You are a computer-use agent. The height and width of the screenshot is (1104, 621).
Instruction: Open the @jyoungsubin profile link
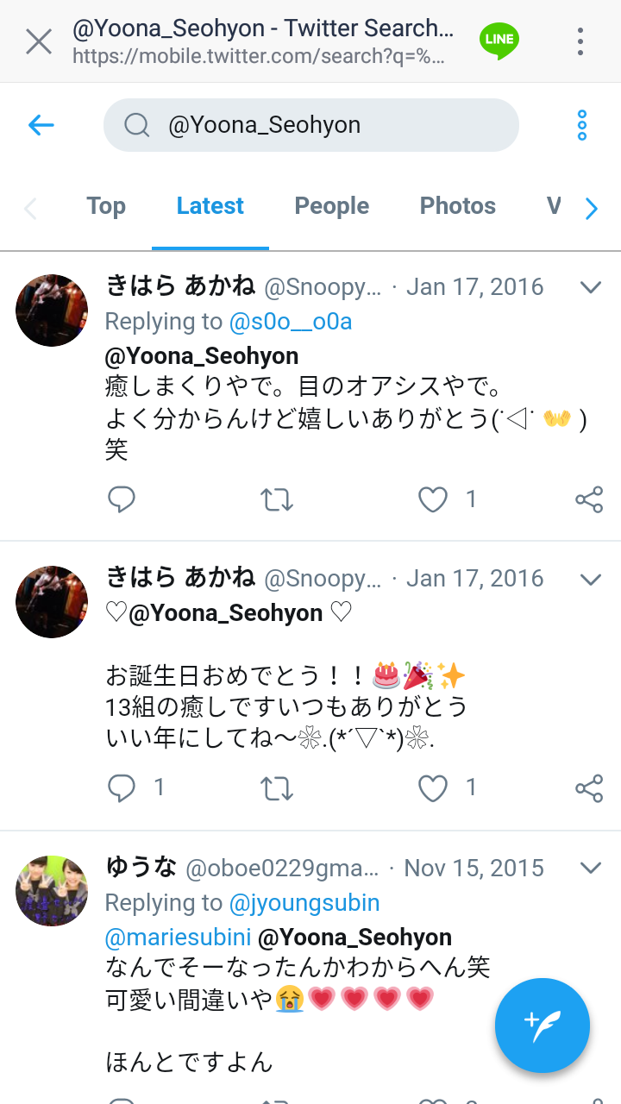point(304,903)
